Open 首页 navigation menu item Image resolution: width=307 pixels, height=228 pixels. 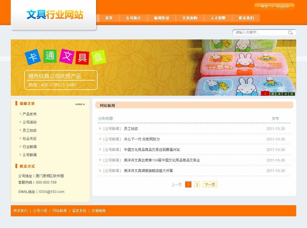109,18
